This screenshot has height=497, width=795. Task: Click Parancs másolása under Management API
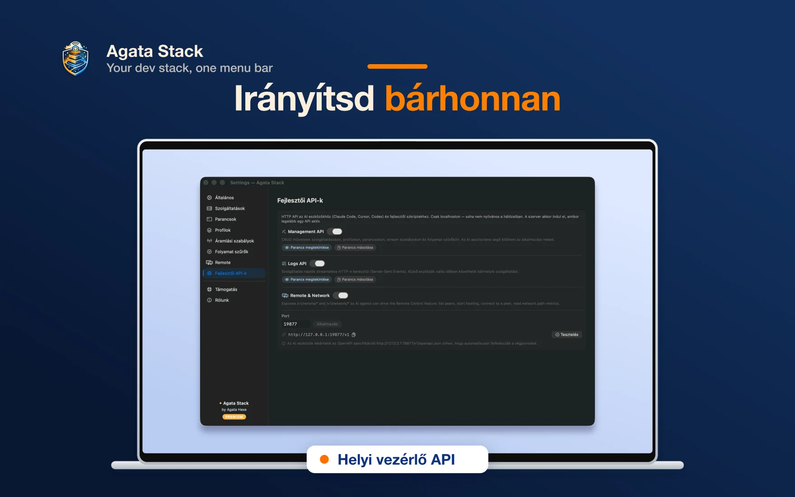(355, 248)
